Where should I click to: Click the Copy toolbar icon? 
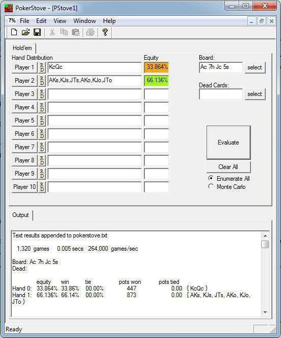(x=64, y=32)
